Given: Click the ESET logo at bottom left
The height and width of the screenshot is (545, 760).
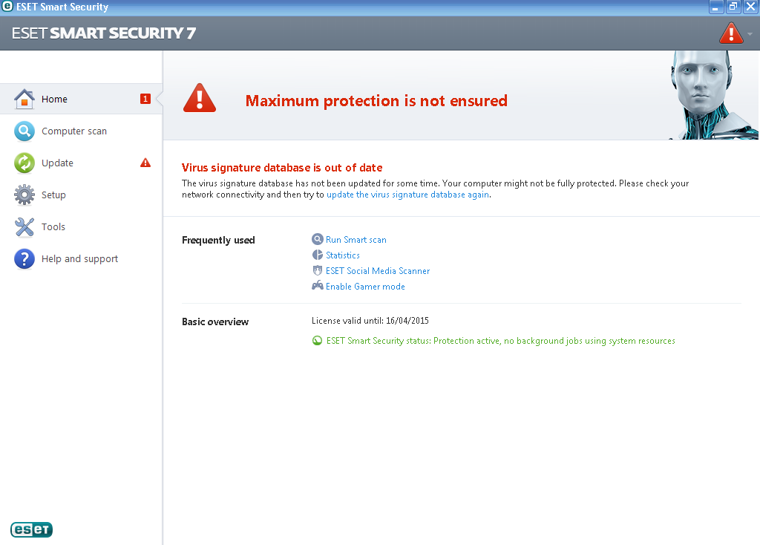Looking at the screenshot, I should (31, 529).
